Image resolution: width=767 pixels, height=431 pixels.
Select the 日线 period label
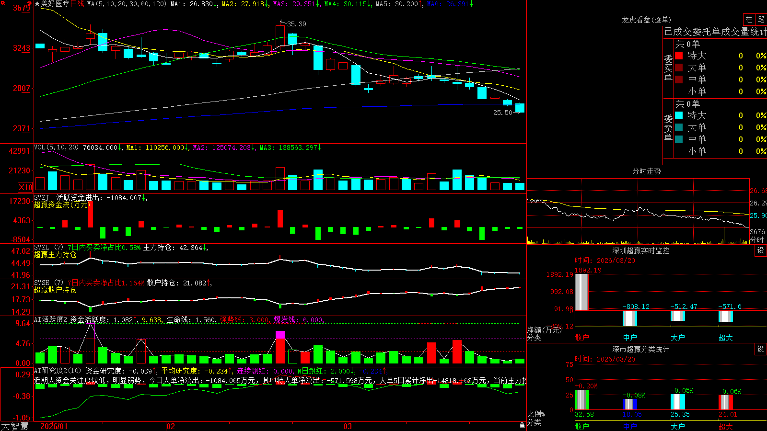[77, 4]
